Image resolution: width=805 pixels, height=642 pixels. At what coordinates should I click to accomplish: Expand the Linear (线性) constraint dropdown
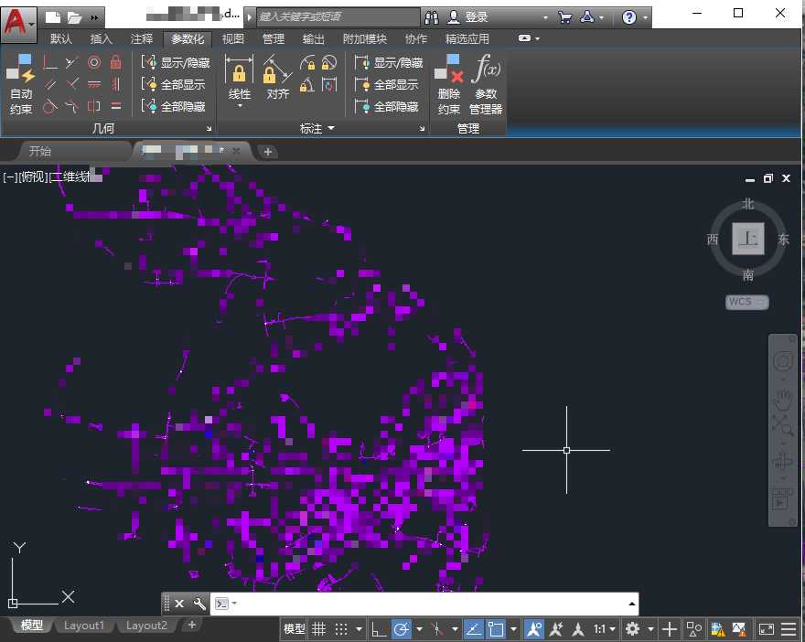pos(240,106)
